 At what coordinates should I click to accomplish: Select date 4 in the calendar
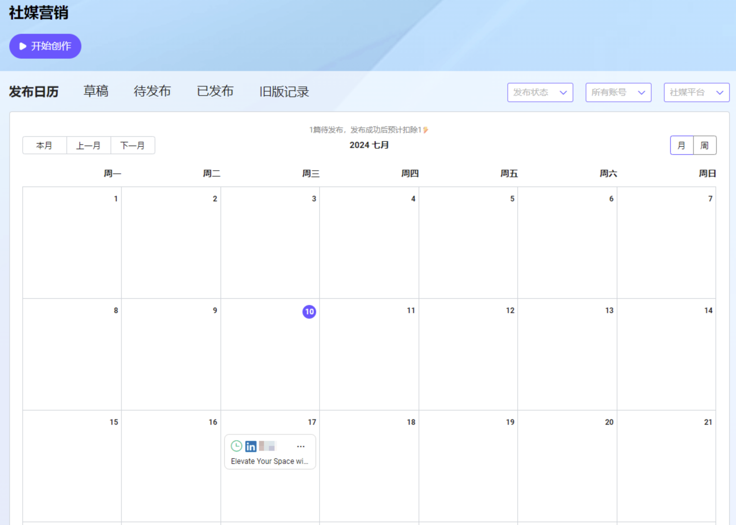(413, 199)
